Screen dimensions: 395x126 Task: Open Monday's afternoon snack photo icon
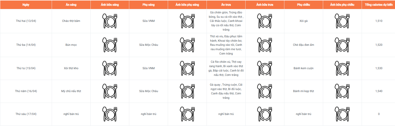[x=342, y=21]
